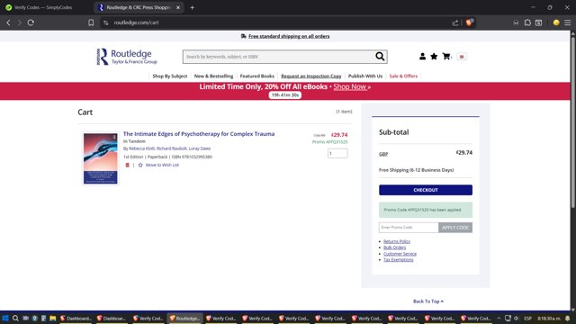Delete the cart item with trash icon
Viewport: 576px width, 324px height.
point(128,166)
